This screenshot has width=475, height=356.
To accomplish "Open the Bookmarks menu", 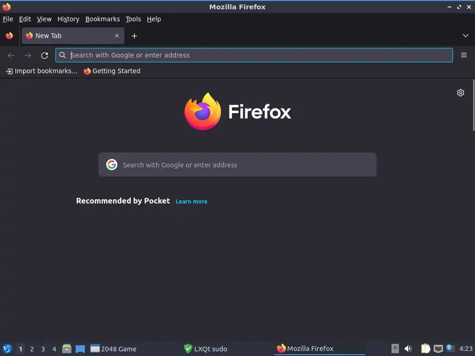I will (103, 19).
